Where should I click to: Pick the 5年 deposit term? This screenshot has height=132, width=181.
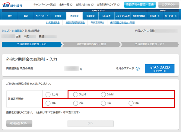click(131, 103)
